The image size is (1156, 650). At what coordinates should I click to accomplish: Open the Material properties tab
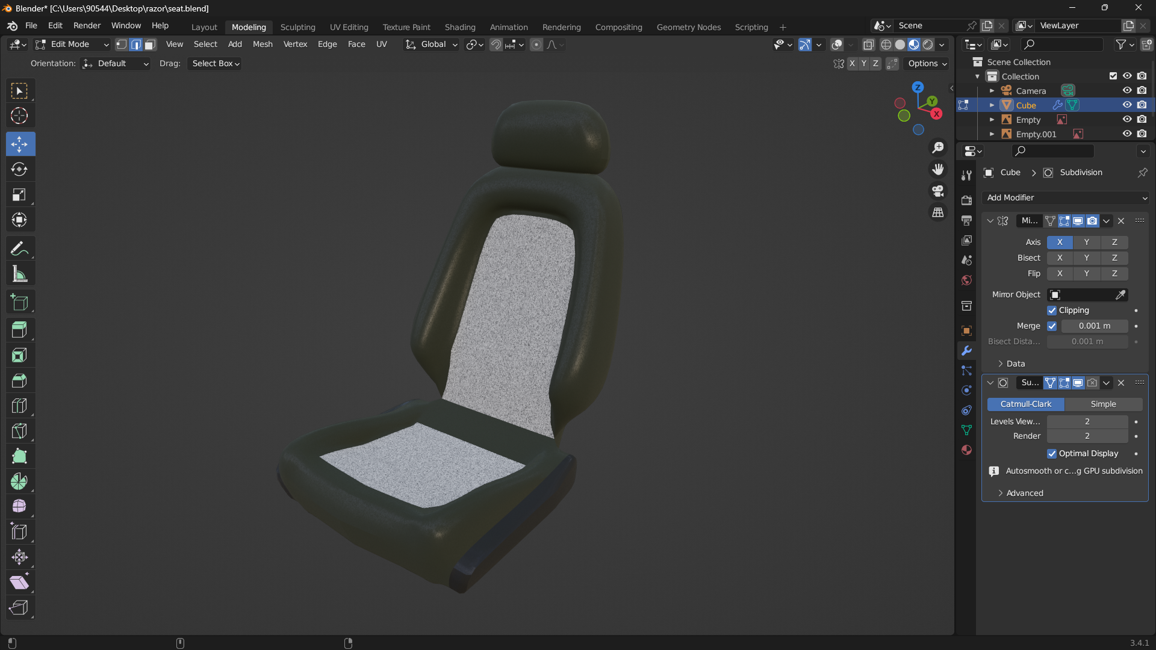pos(966,450)
